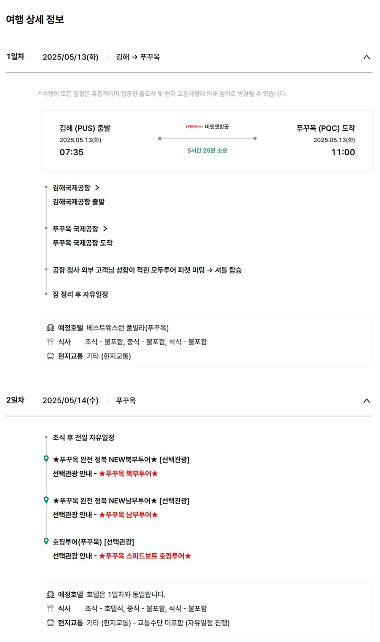The height and width of the screenshot is (642, 380).
Task: Collapse the 1일차 itinerary section
Action: (366, 57)
